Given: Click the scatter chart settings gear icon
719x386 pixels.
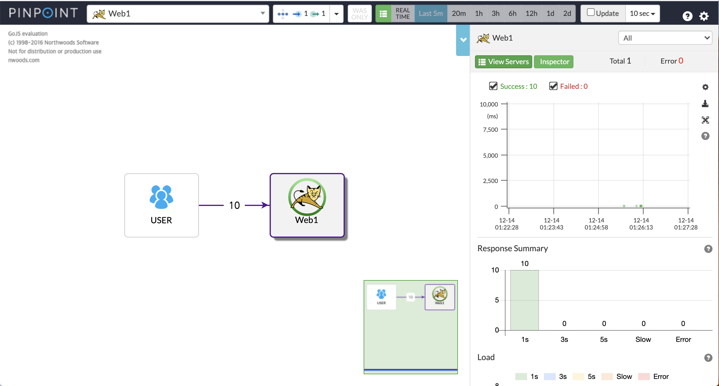Looking at the screenshot, I should (x=705, y=87).
